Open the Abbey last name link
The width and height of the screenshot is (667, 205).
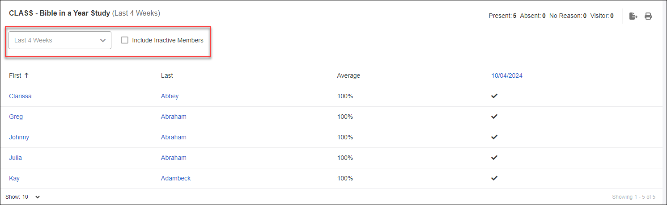(170, 96)
